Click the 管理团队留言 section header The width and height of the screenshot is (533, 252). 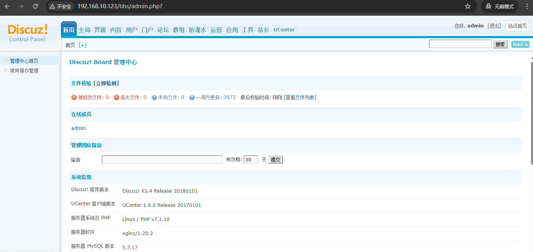(x=86, y=145)
